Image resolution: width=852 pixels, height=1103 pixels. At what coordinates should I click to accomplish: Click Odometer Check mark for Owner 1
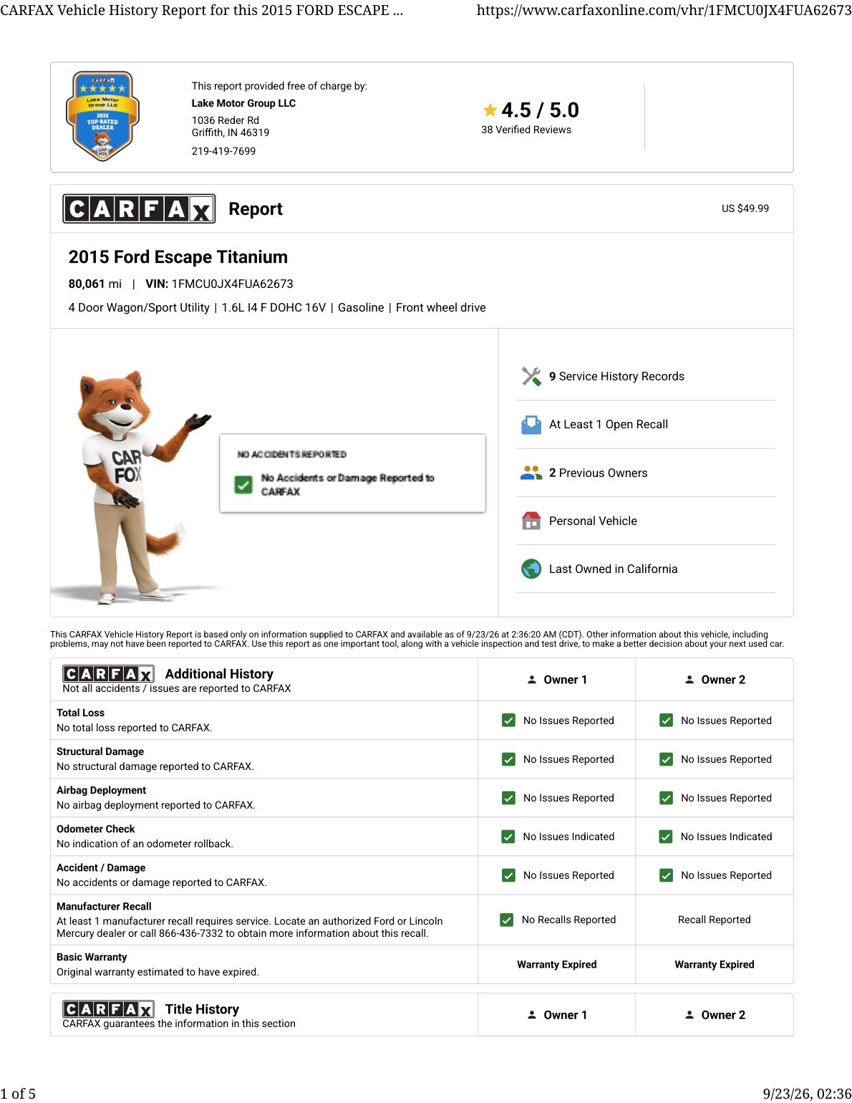(508, 837)
